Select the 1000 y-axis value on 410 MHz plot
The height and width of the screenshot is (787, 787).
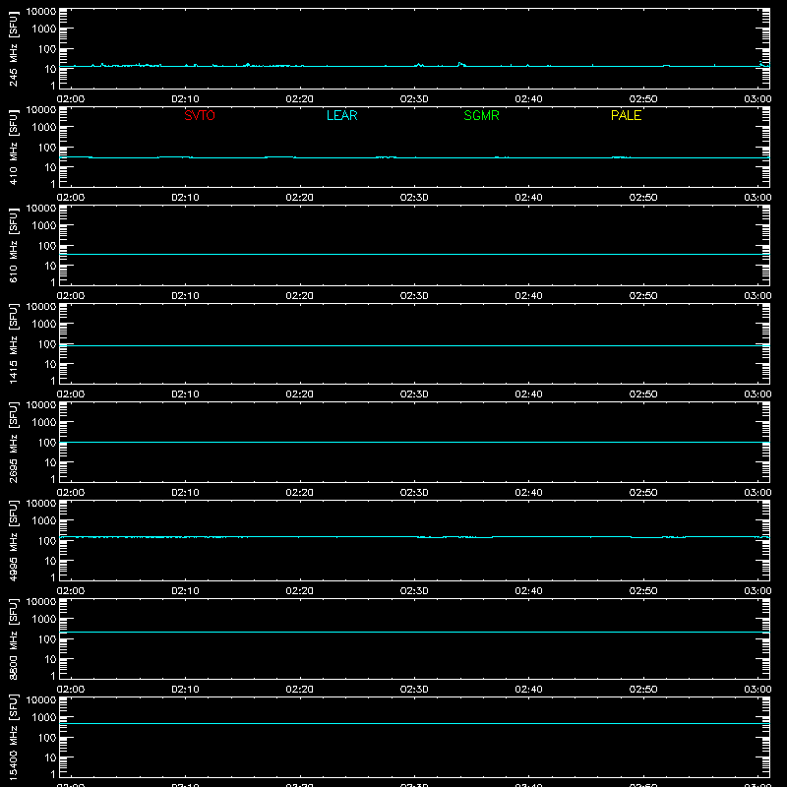pos(44,127)
